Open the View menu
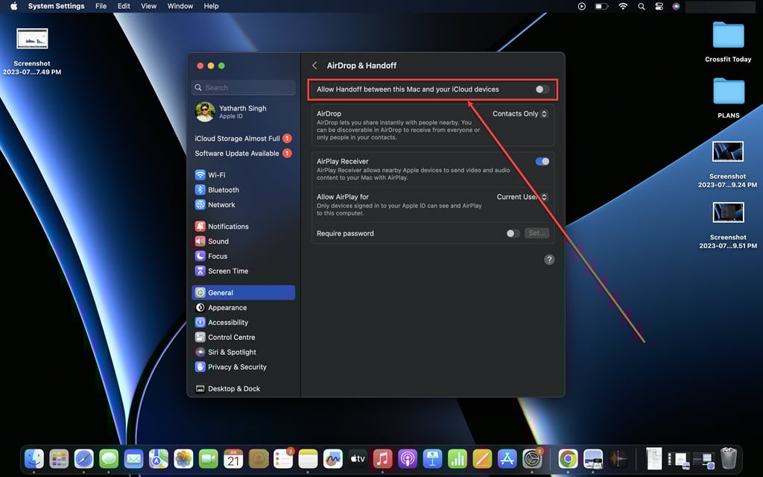The height and width of the screenshot is (477, 763). click(148, 6)
